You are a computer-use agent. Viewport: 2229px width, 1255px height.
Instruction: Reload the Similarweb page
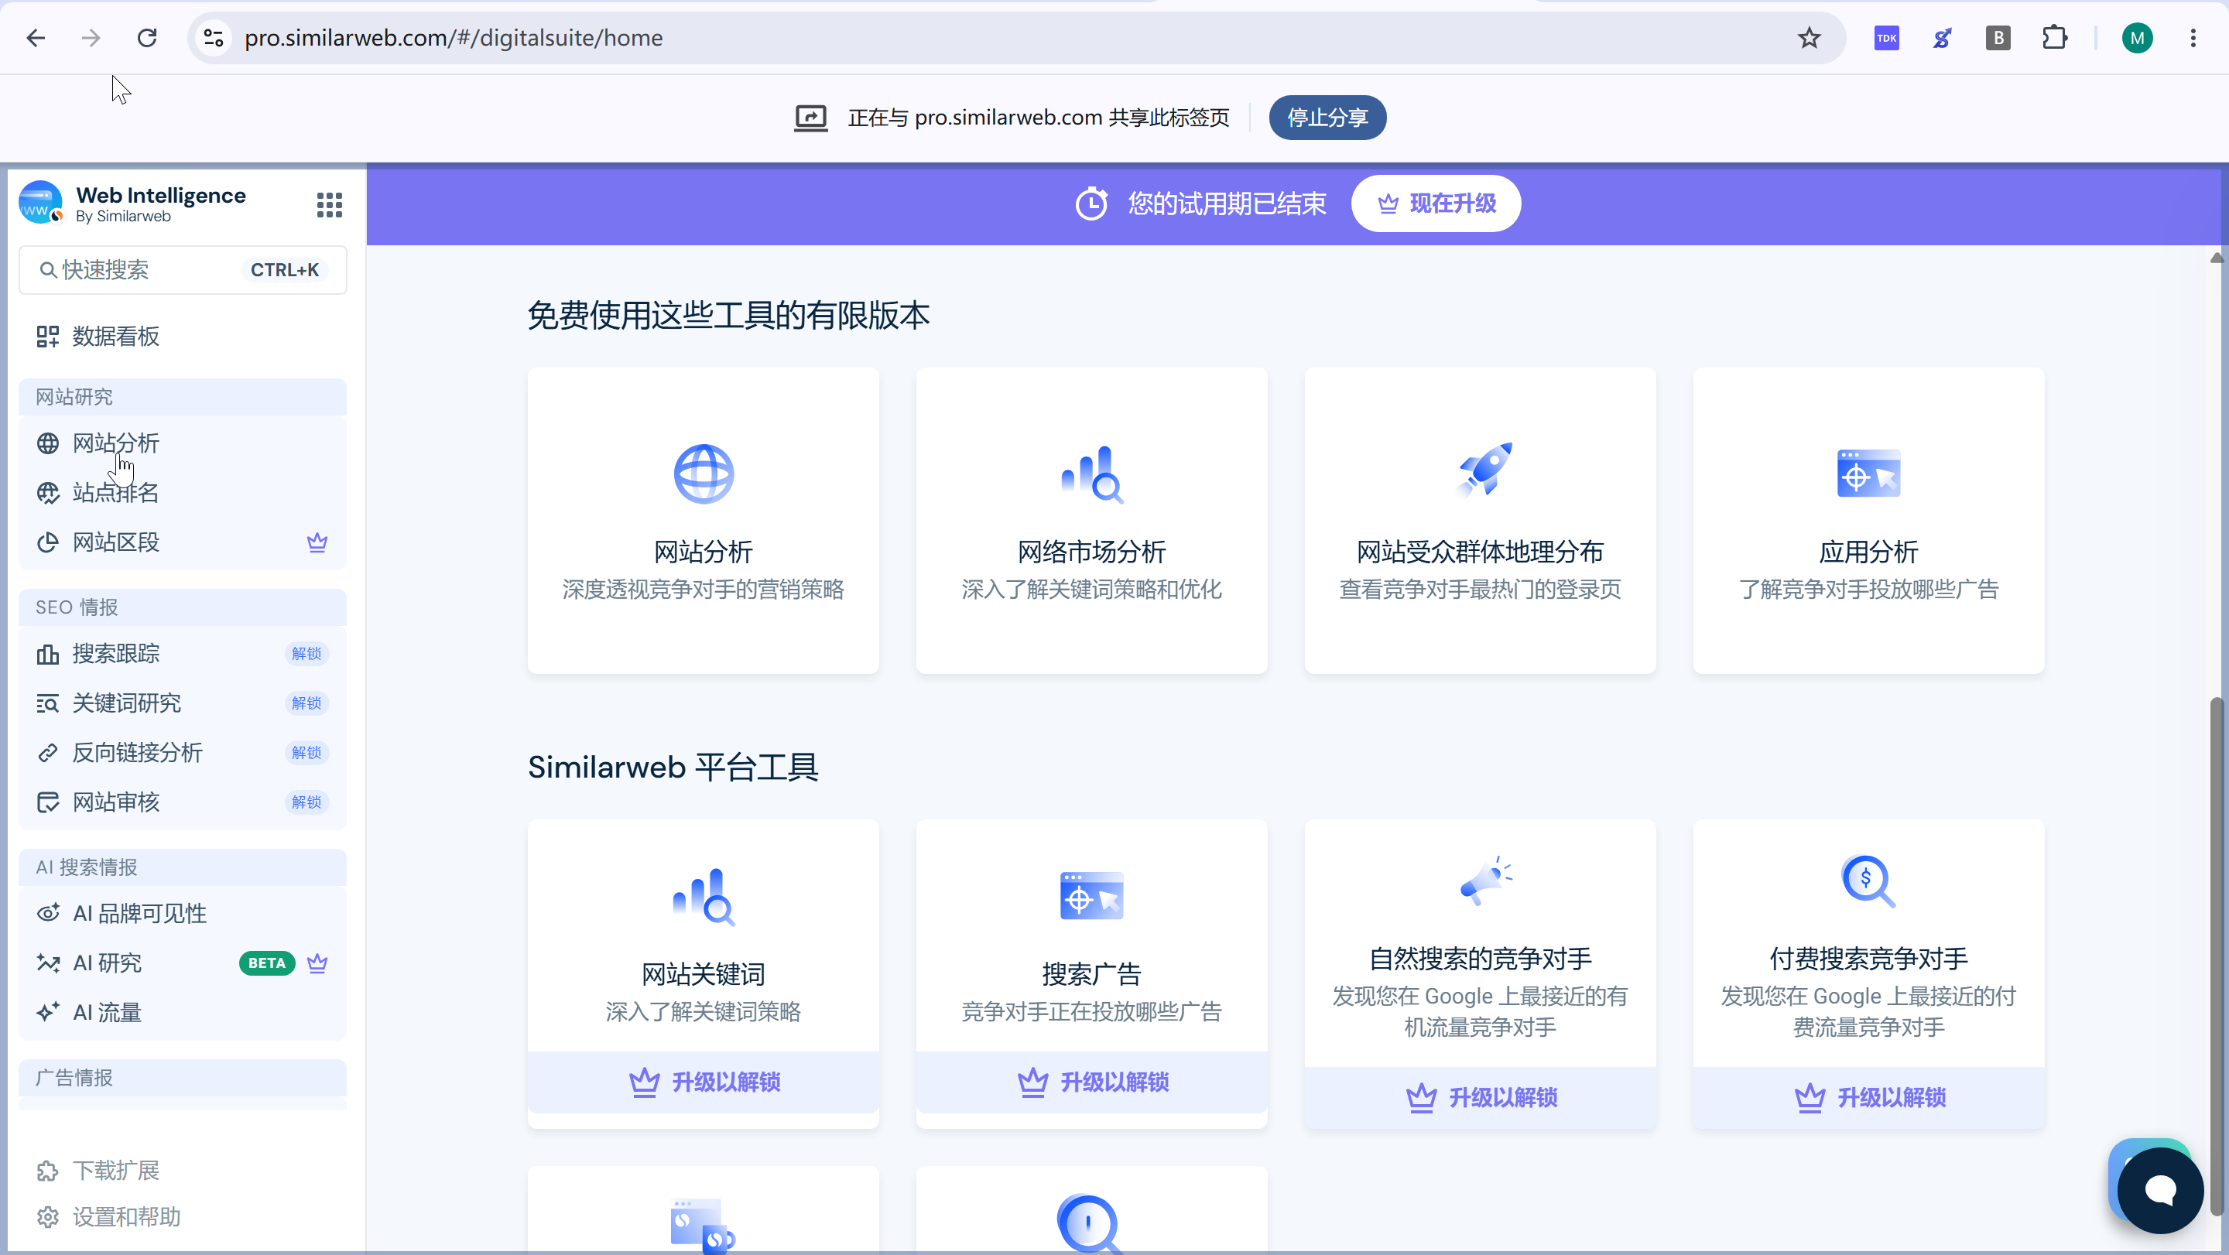coord(147,38)
